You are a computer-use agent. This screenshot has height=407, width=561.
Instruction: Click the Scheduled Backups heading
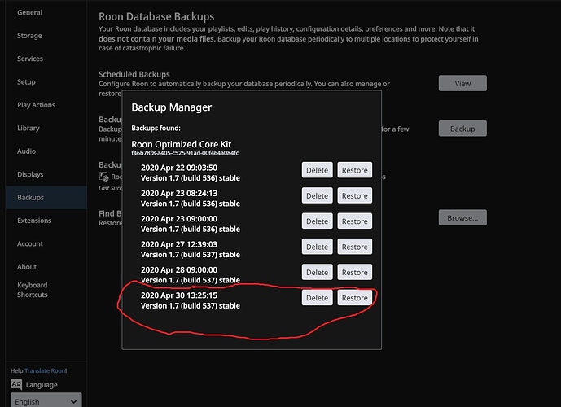click(x=134, y=74)
